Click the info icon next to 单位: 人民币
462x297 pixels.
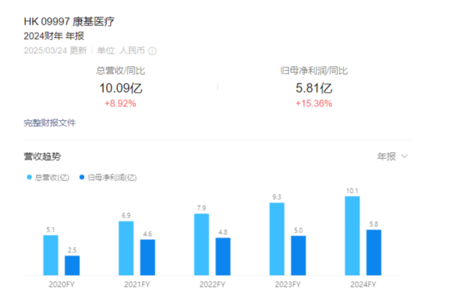(x=152, y=51)
